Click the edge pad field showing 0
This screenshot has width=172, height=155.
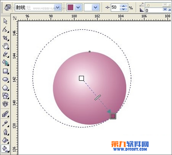[154, 11]
